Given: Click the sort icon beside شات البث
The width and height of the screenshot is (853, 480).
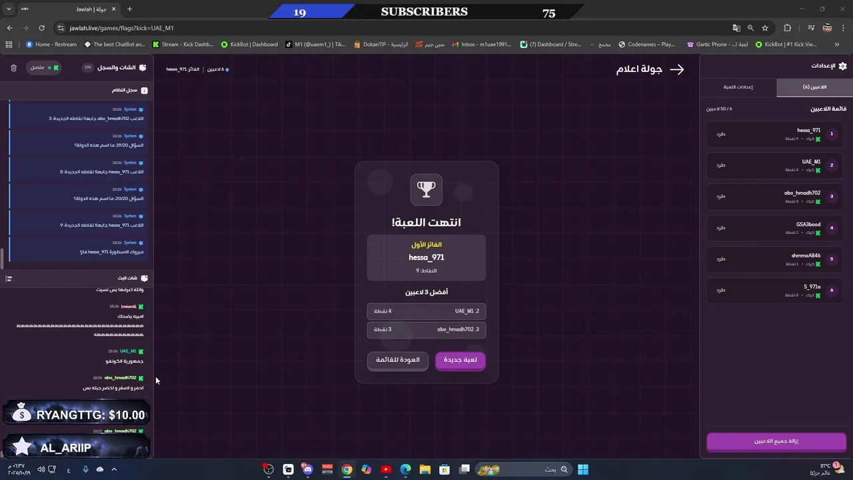Looking at the screenshot, I should click(x=9, y=278).
